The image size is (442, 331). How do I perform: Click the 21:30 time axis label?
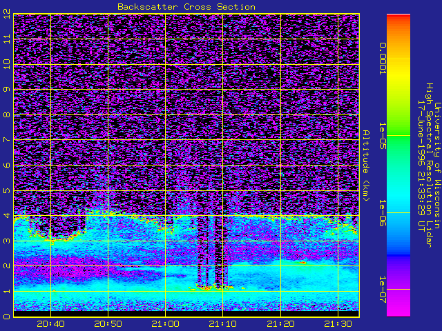(338, 324)
